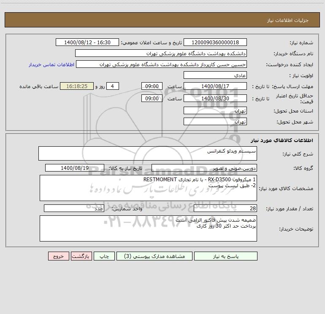Click the buyer notes textbox
Viewport: 325px width, 314px height.
click(x=148, y=228)
